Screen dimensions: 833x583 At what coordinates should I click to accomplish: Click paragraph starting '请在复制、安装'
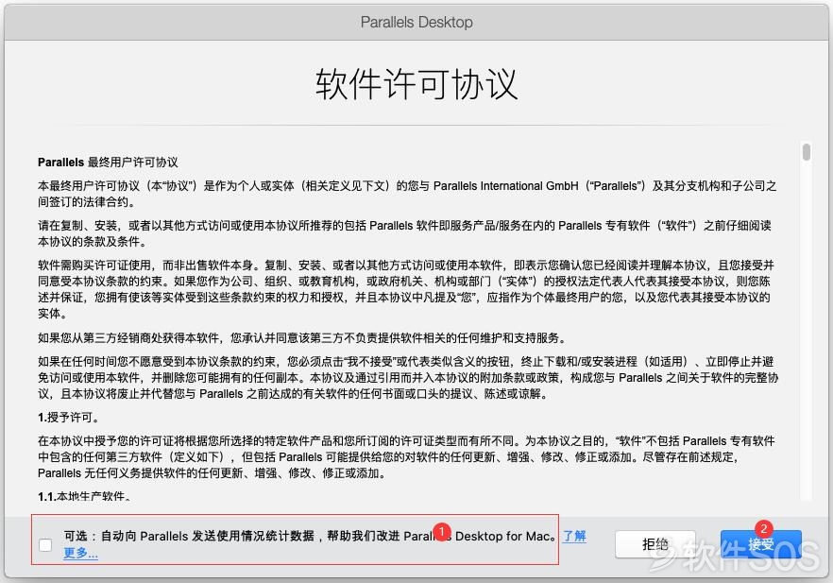click(x=404, y=233)
